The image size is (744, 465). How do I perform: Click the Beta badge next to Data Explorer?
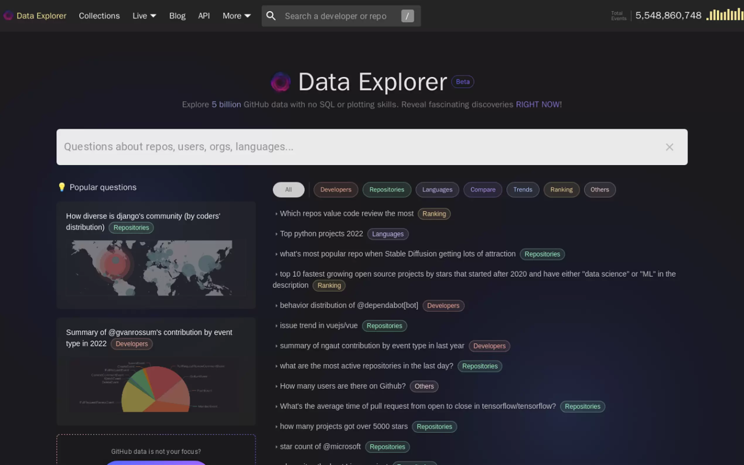[x=463, y=81]
